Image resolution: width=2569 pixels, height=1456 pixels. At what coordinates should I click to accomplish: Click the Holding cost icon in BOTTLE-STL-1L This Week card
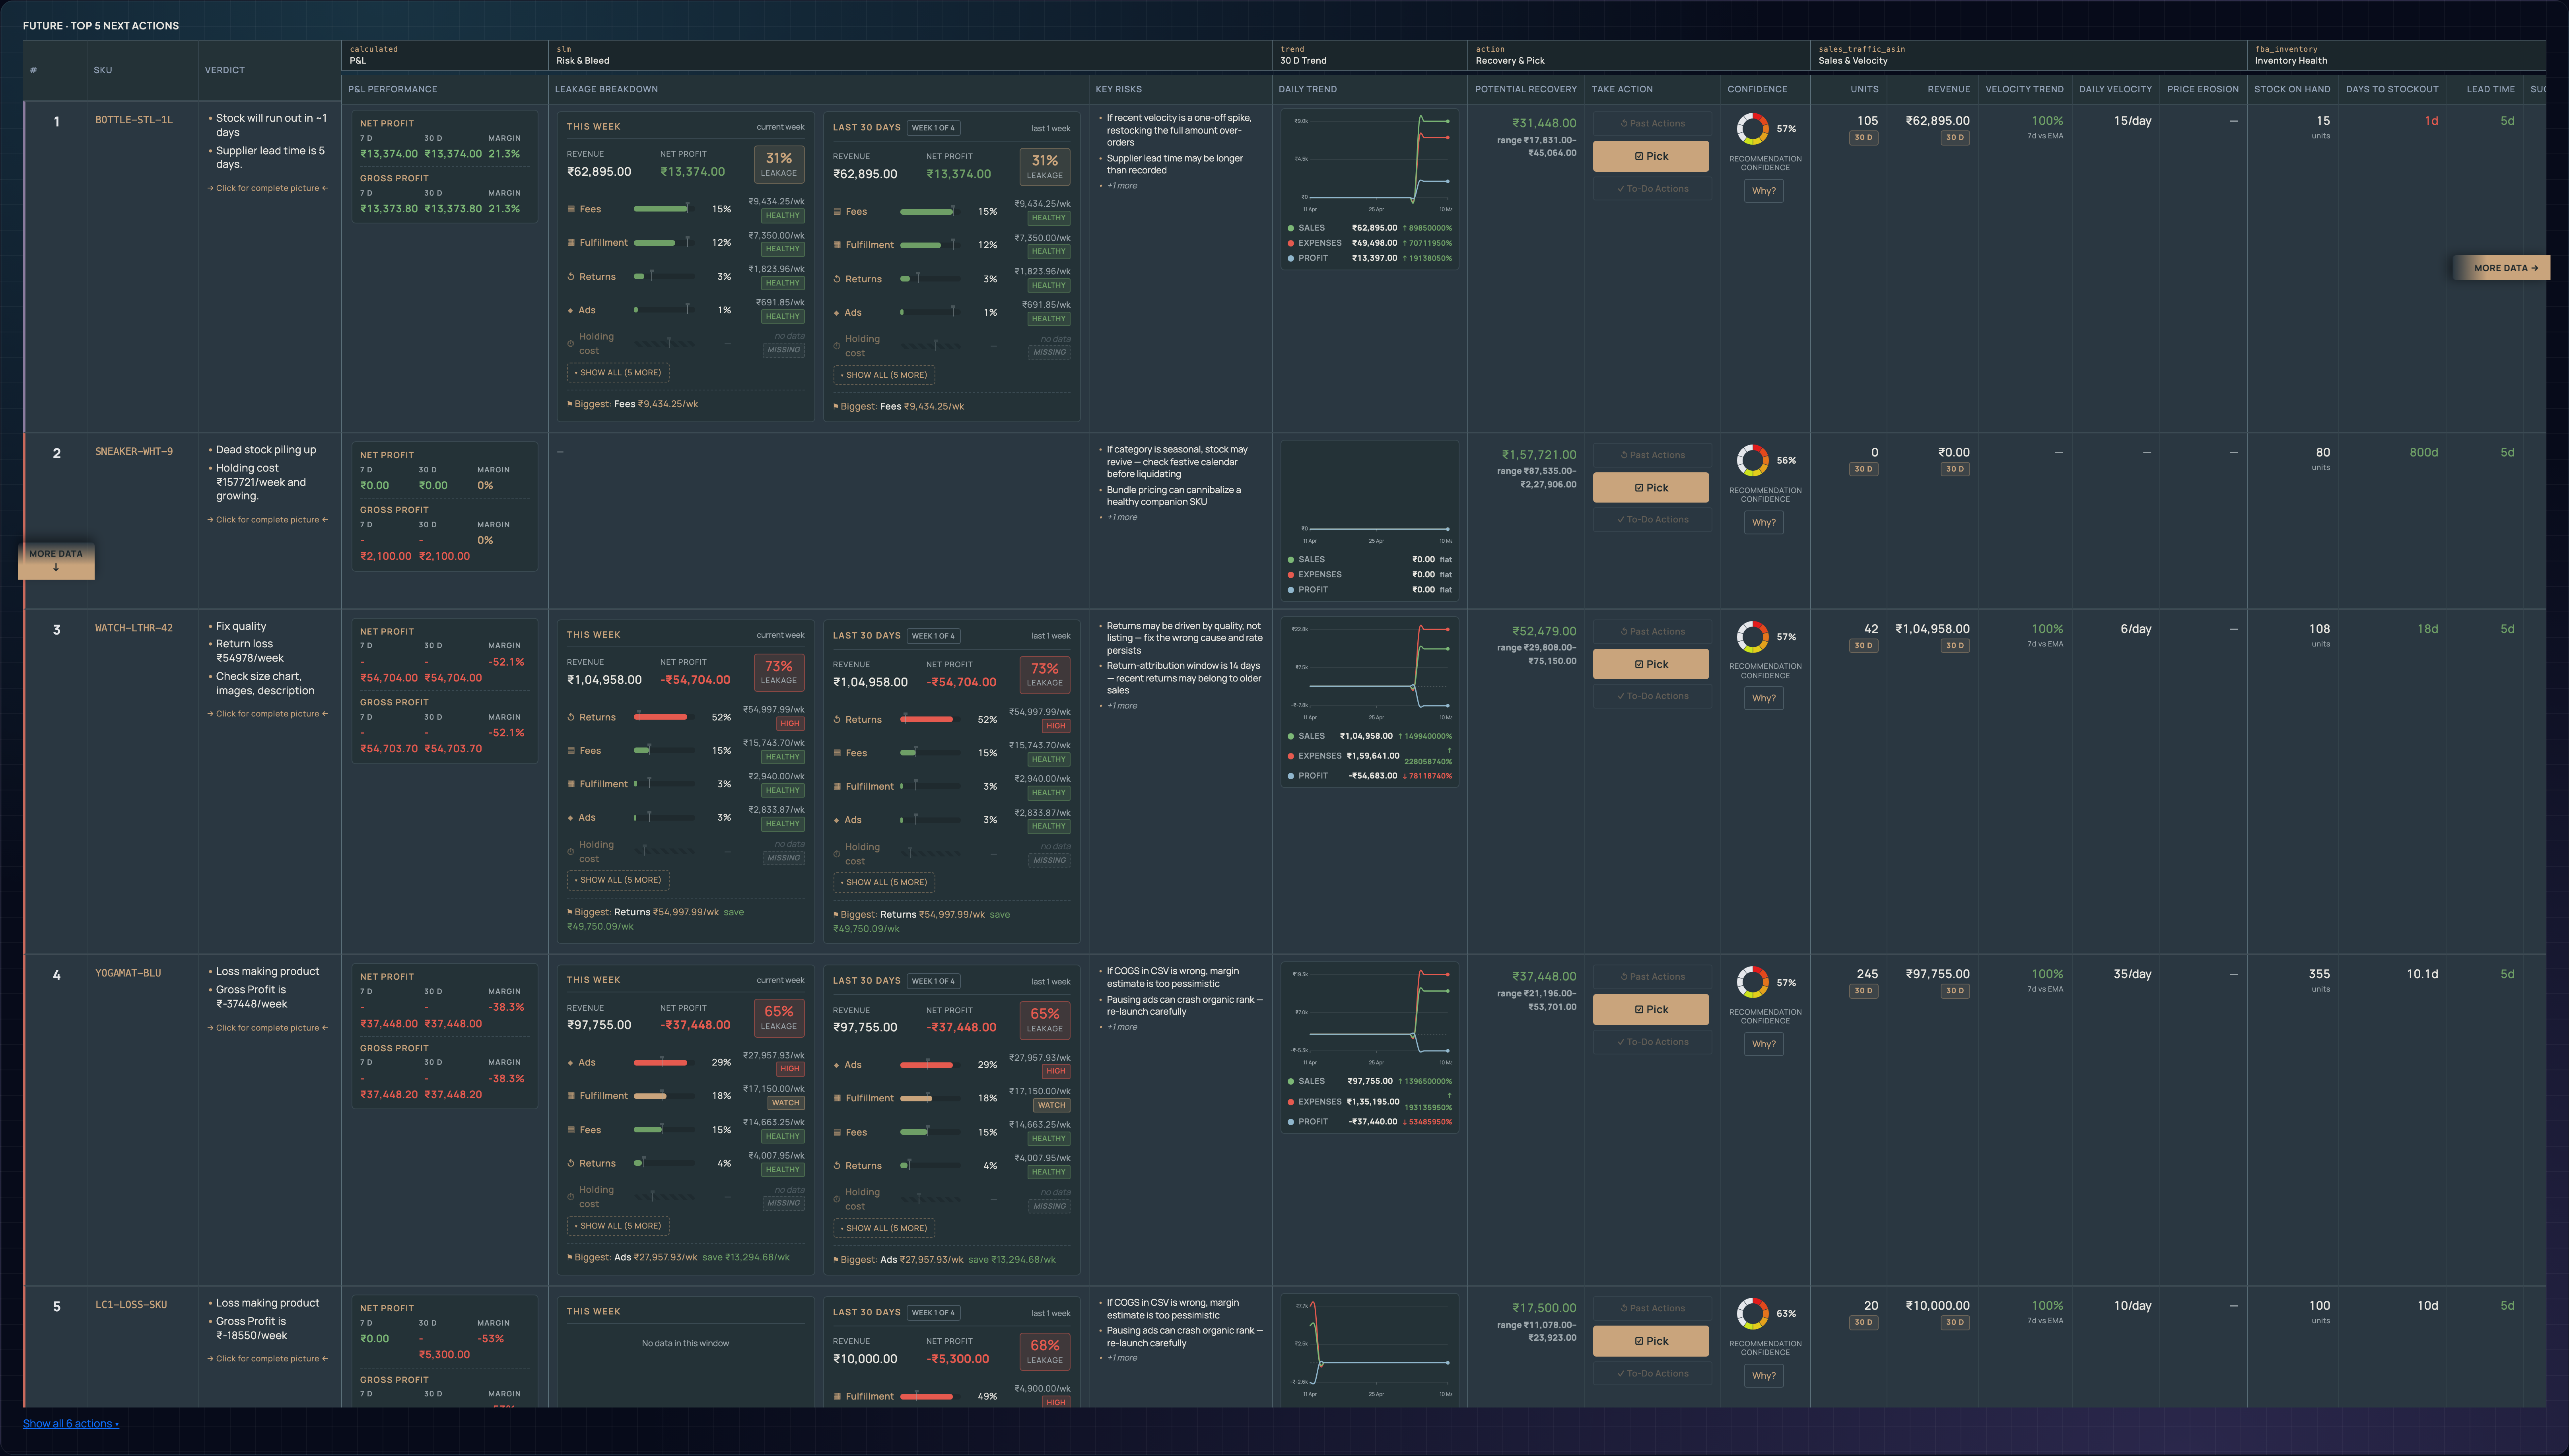pos(571,344)
